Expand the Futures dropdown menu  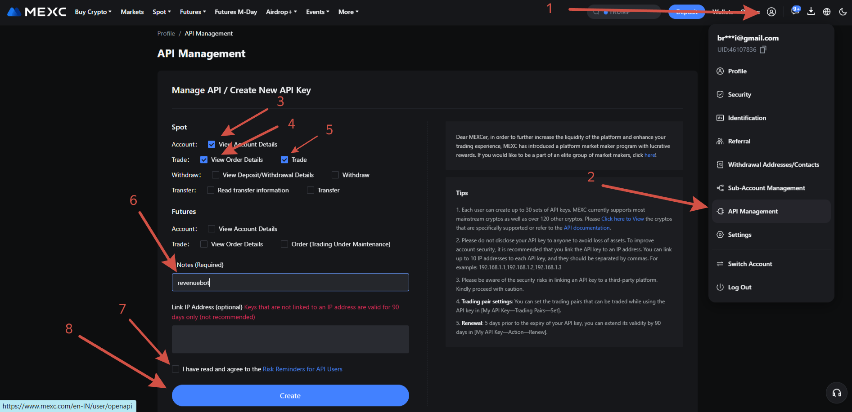(193, 12)
